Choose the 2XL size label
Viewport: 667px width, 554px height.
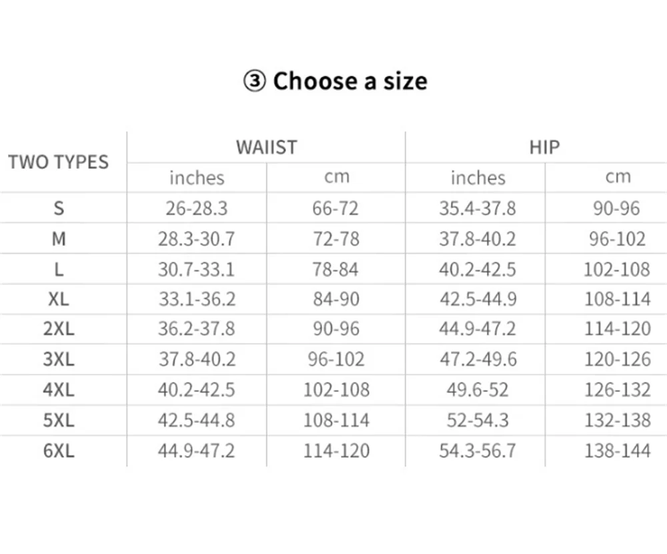click(59, 329)
